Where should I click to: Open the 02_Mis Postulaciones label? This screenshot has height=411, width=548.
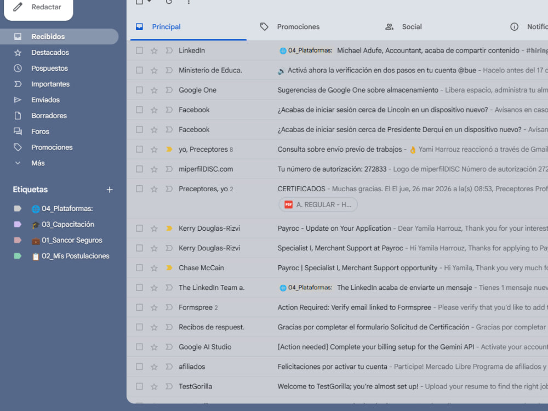pos(70,256)
